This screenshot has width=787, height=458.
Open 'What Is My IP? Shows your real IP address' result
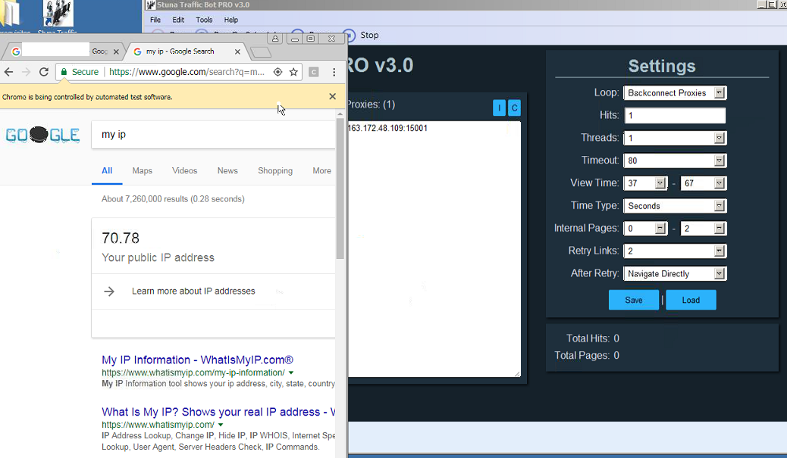(218, 412)
